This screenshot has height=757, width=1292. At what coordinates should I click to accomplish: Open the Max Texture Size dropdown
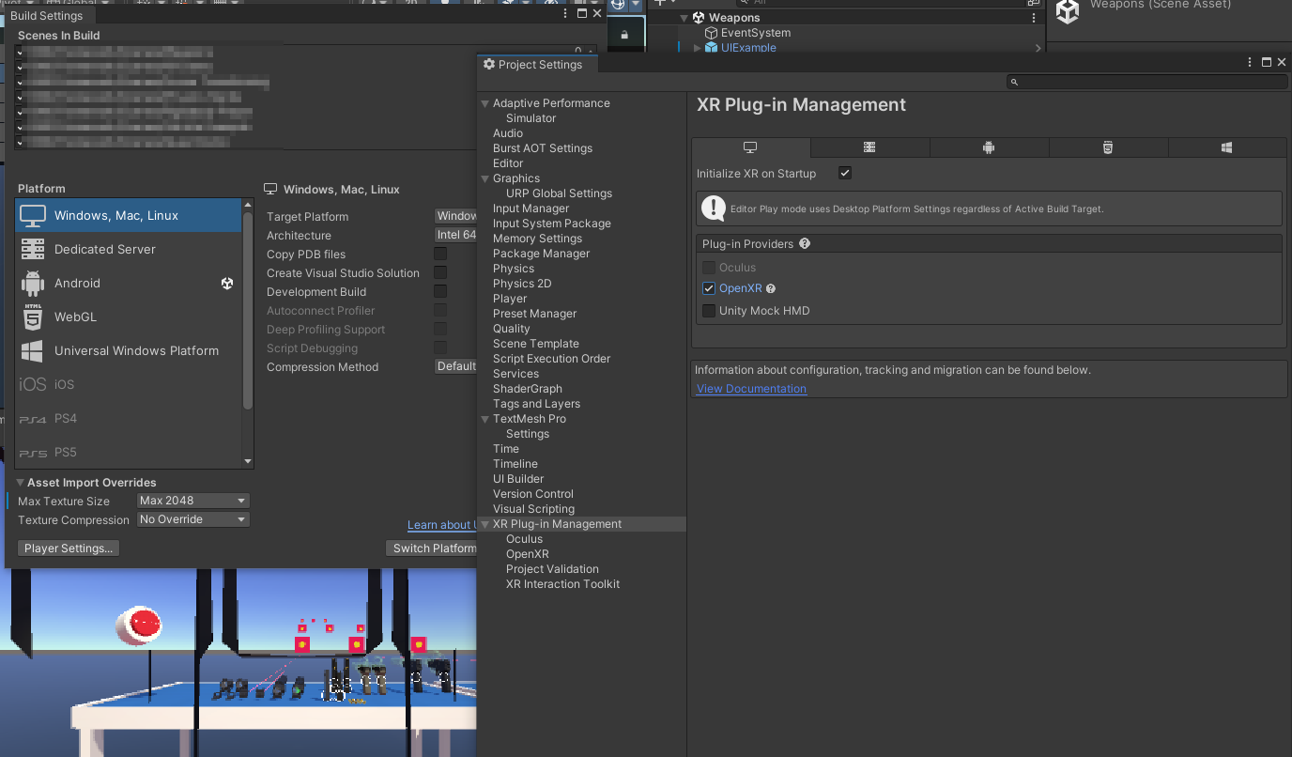(193, 502)
